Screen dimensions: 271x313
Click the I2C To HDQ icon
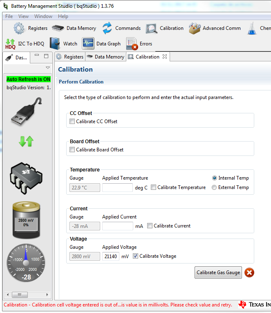pos(10,44)
